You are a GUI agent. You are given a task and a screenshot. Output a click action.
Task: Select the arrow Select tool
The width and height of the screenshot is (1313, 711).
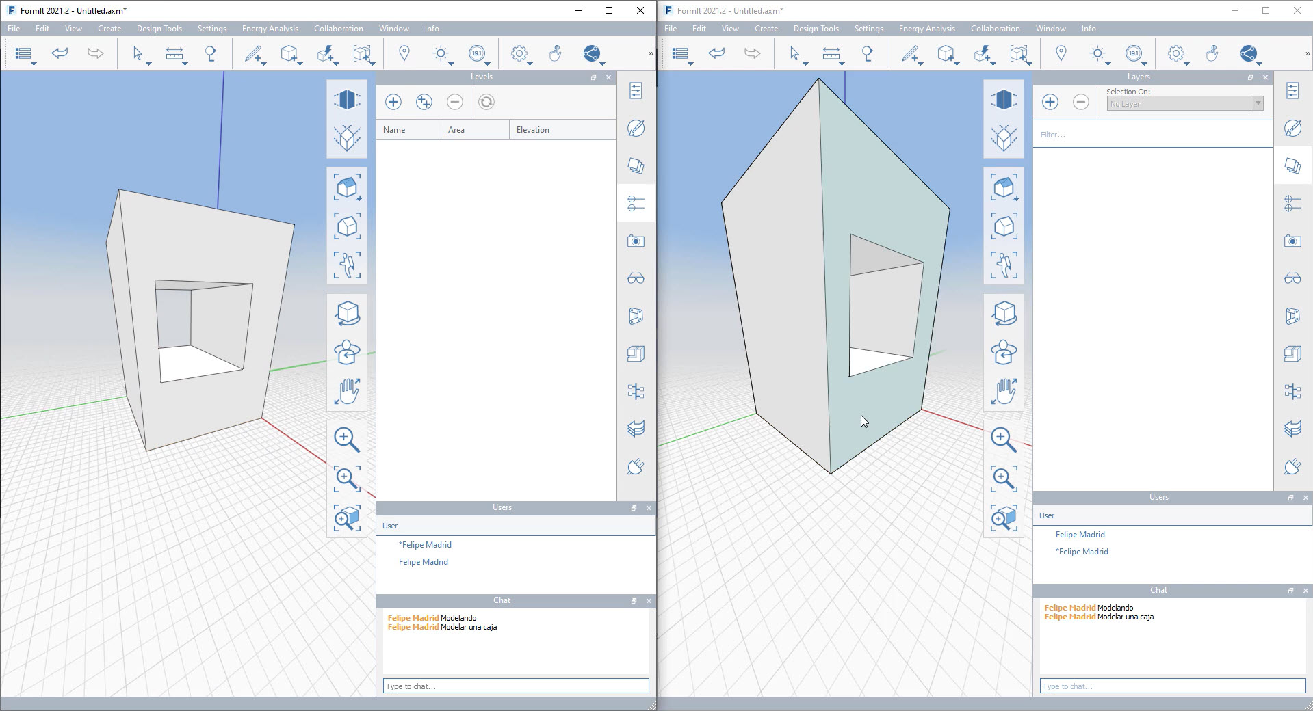point(138,53)
